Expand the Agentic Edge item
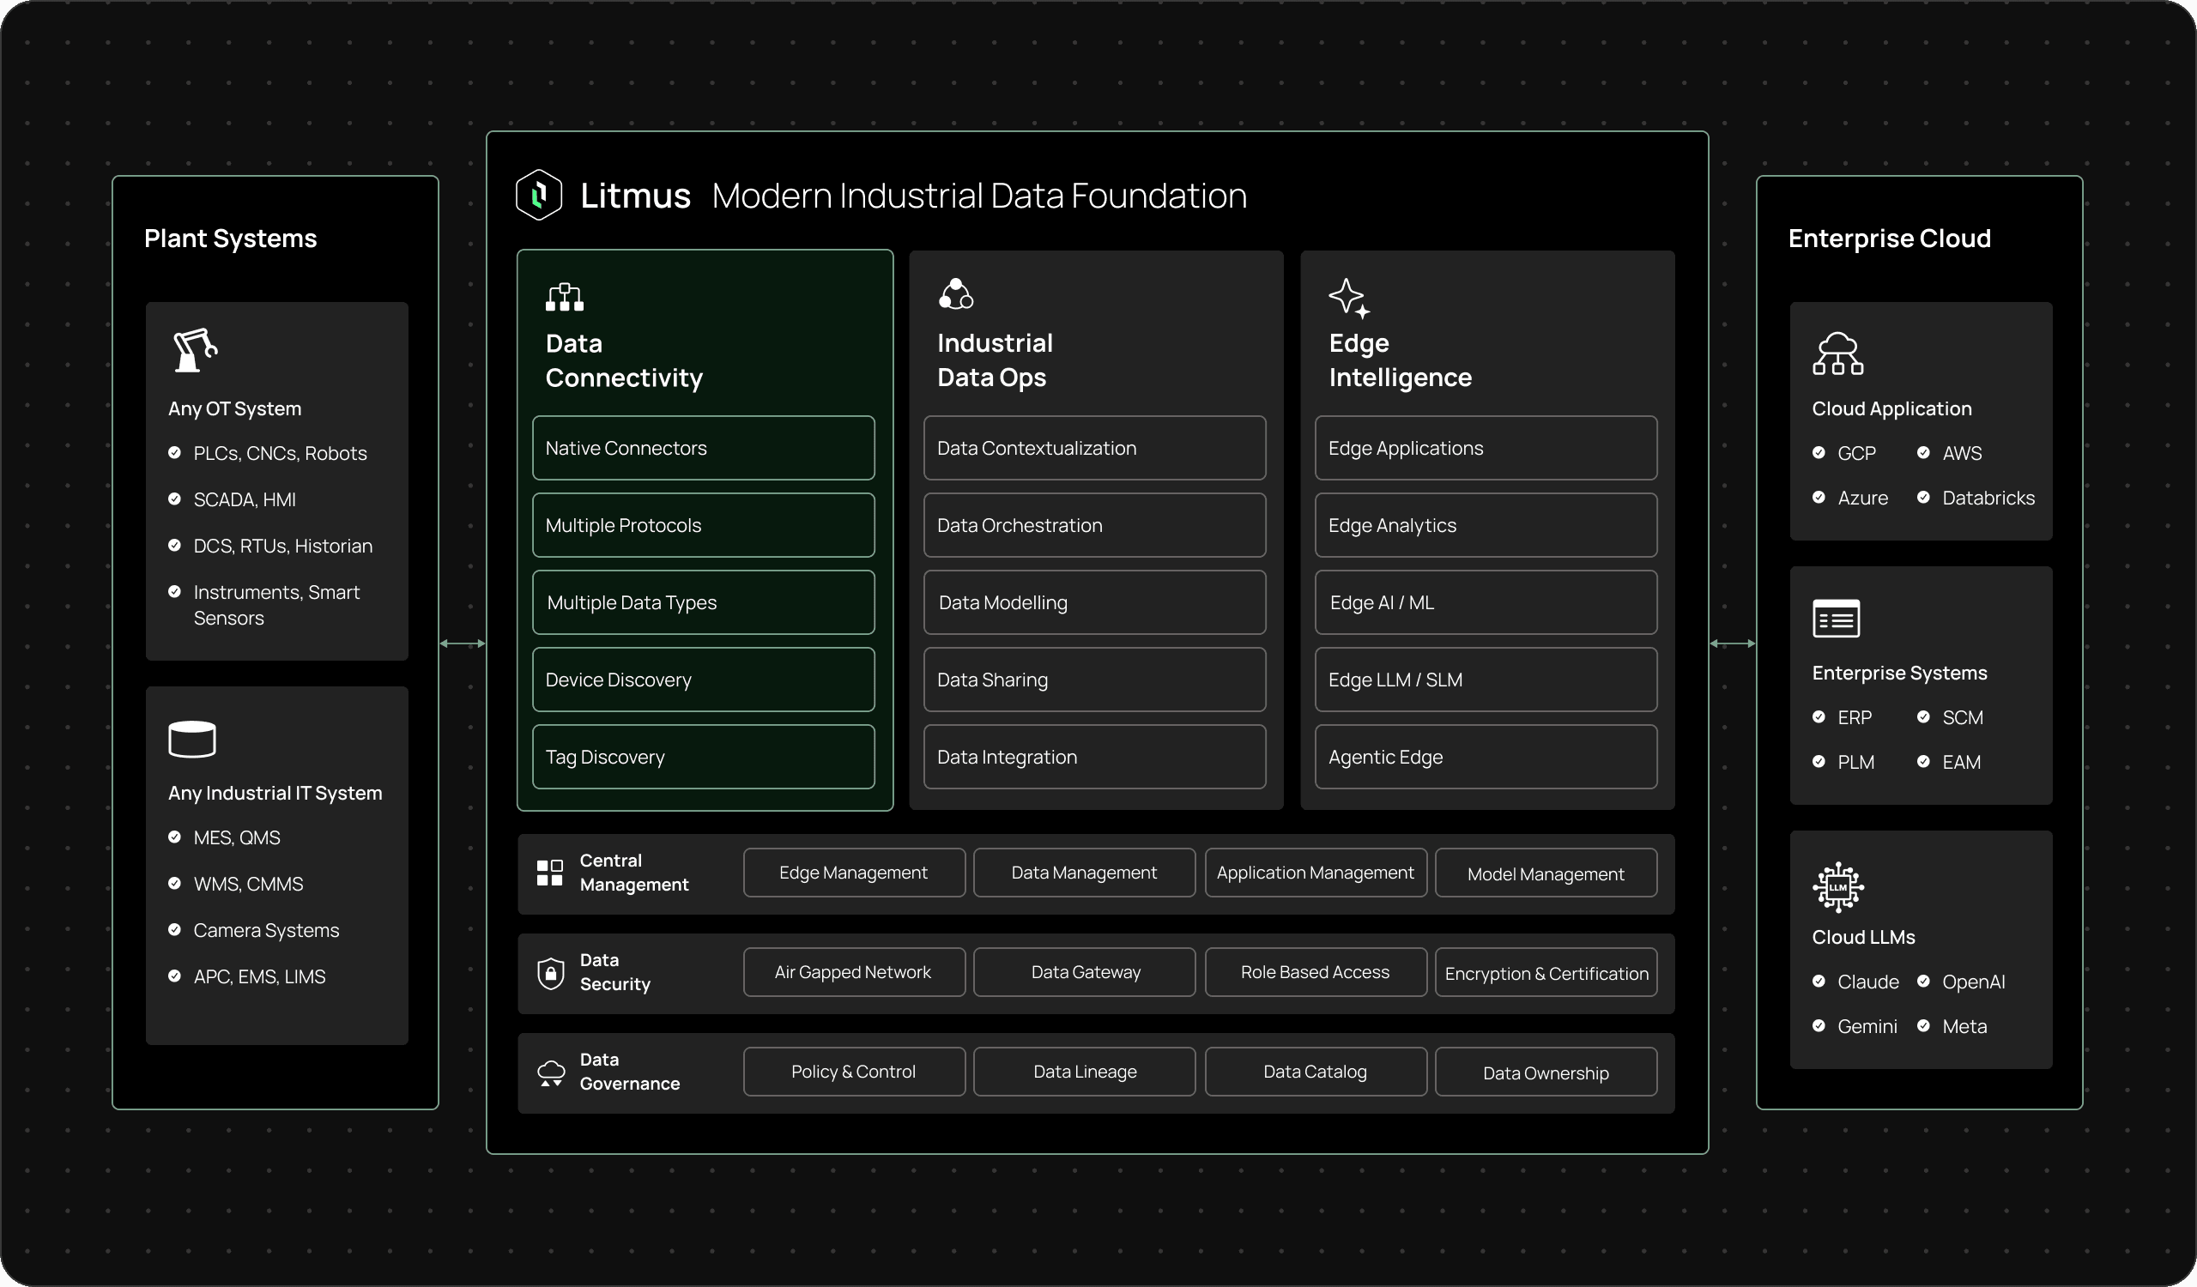The width and height of the screenshot is (2197, 1287). 1486,757
